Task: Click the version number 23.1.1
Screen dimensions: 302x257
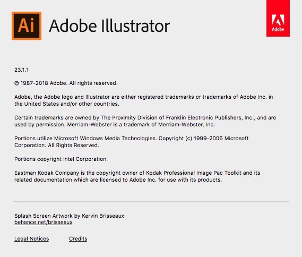Action: pyautogui.click(x=21, y=70)
